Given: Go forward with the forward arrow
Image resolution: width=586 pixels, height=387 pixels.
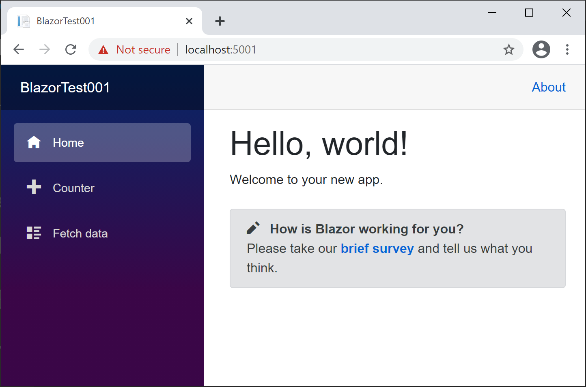Looking at the screenshot, I should click(x=45, y=49).
